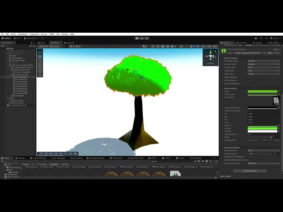Open the Layout dropdown
Screen dimensions: 283x212
(275, 38)
